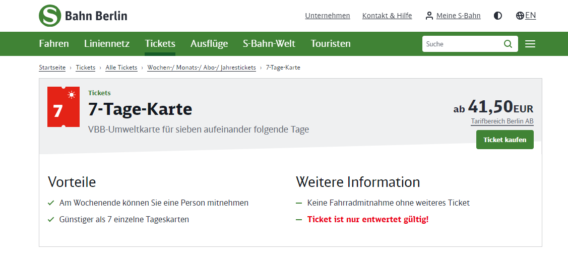Viewport: 568px width, 257px height.
Task: Open the hamburger menu
Action: tap(530, 44)
